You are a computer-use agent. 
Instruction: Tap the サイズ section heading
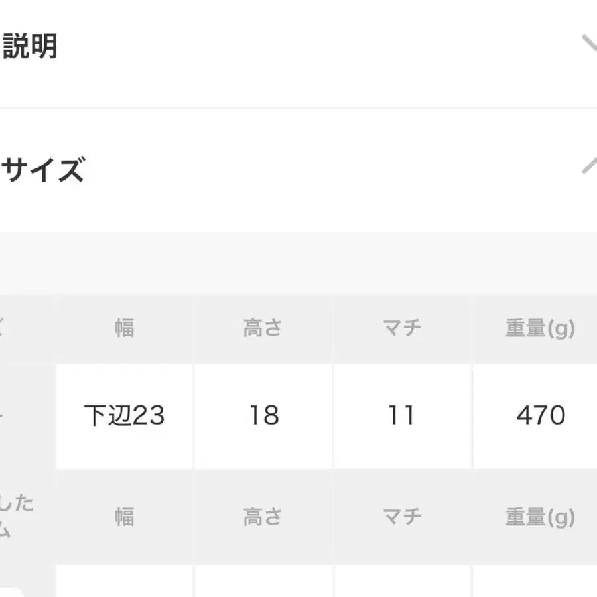coord(44,170)
